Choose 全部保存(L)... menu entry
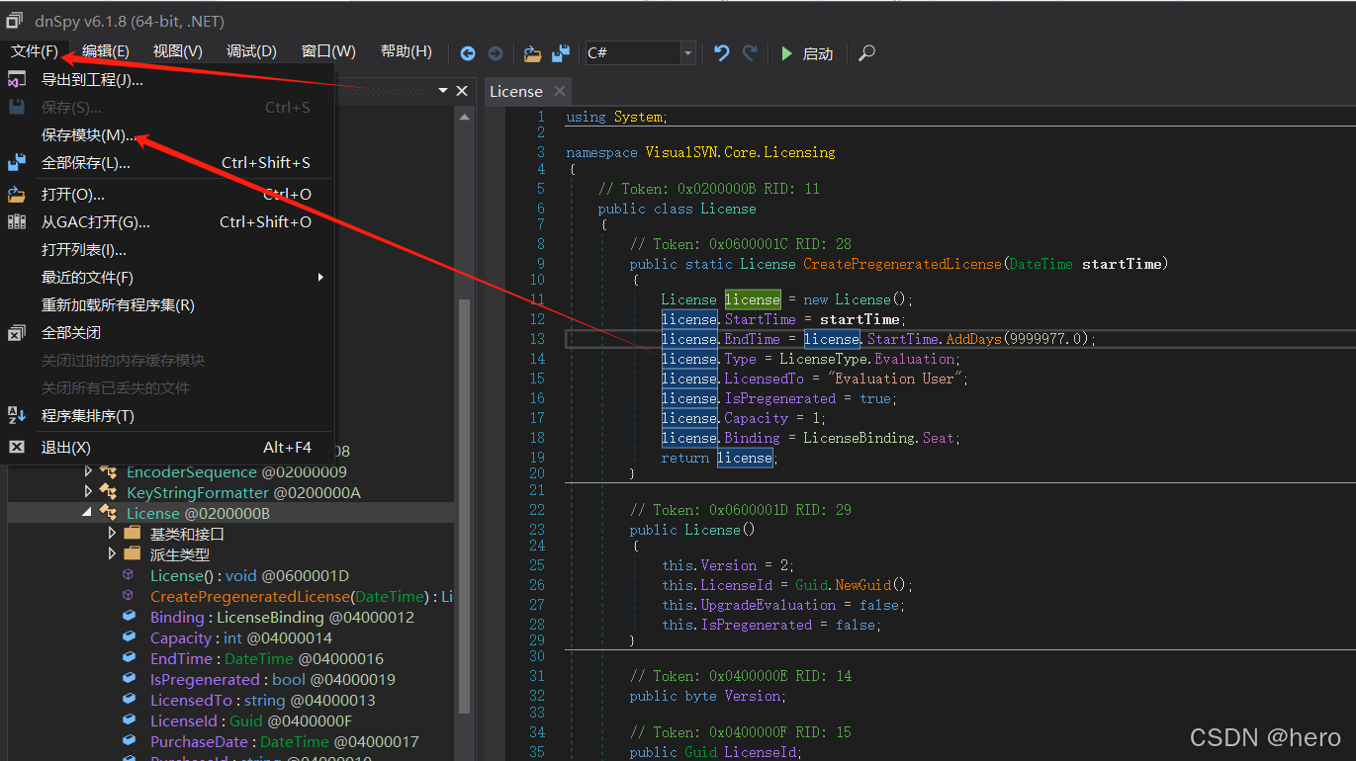 pyautogui.click(x=168, y=163)
